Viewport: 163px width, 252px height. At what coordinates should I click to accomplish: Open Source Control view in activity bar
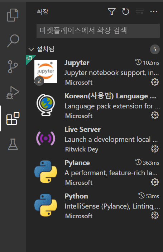tap(13, 67)
